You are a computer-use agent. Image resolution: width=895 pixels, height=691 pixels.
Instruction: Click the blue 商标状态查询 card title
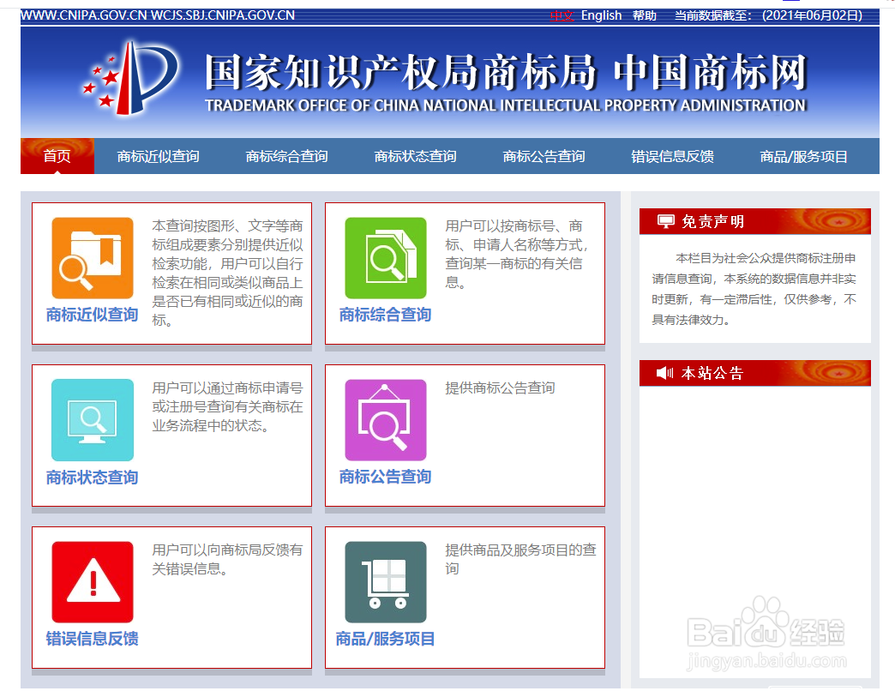coord(93,477)
